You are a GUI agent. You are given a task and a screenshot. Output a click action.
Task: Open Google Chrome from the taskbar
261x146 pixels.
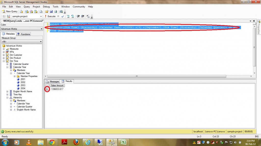pos(52,142)
